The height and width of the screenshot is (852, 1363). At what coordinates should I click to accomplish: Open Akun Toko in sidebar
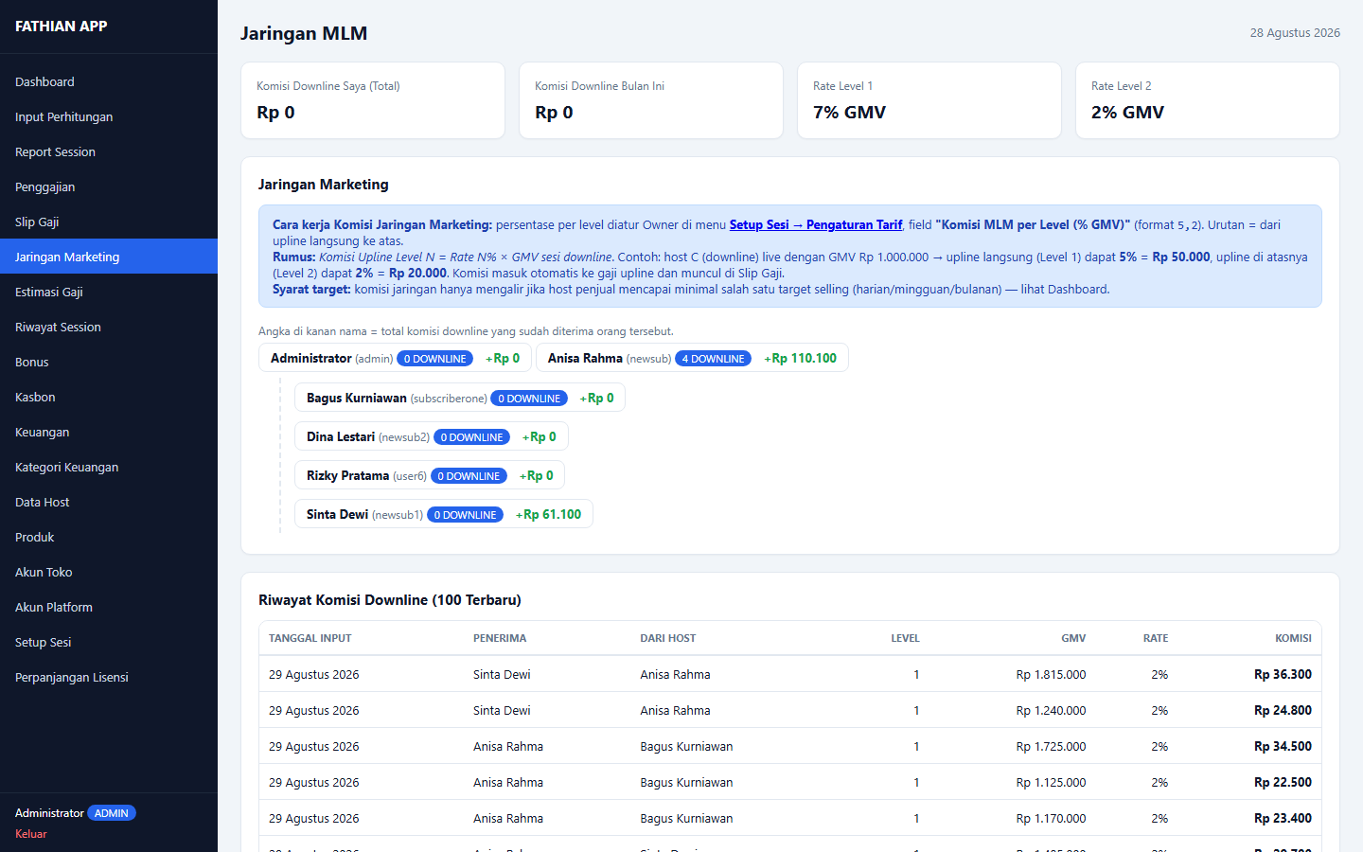pyautogui.click(x=109, y=573)
